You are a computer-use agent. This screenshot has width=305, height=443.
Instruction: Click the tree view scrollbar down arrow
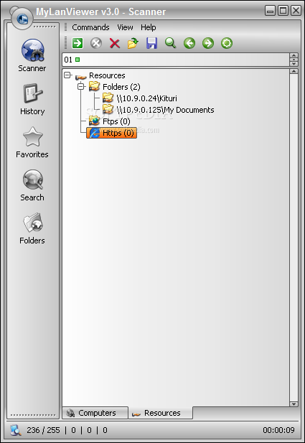click(x=294, y=404)
